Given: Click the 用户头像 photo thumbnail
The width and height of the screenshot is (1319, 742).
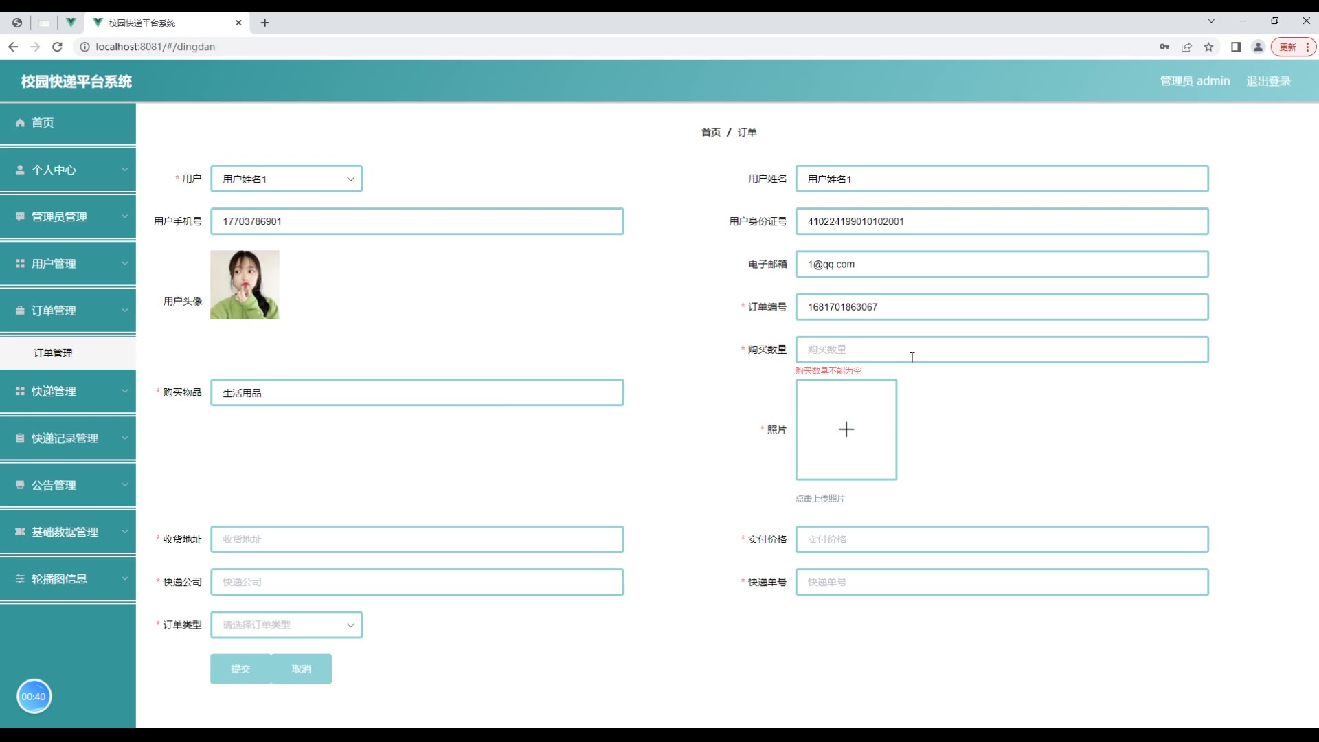Looking at the screenshot, I should pos(245,284).
